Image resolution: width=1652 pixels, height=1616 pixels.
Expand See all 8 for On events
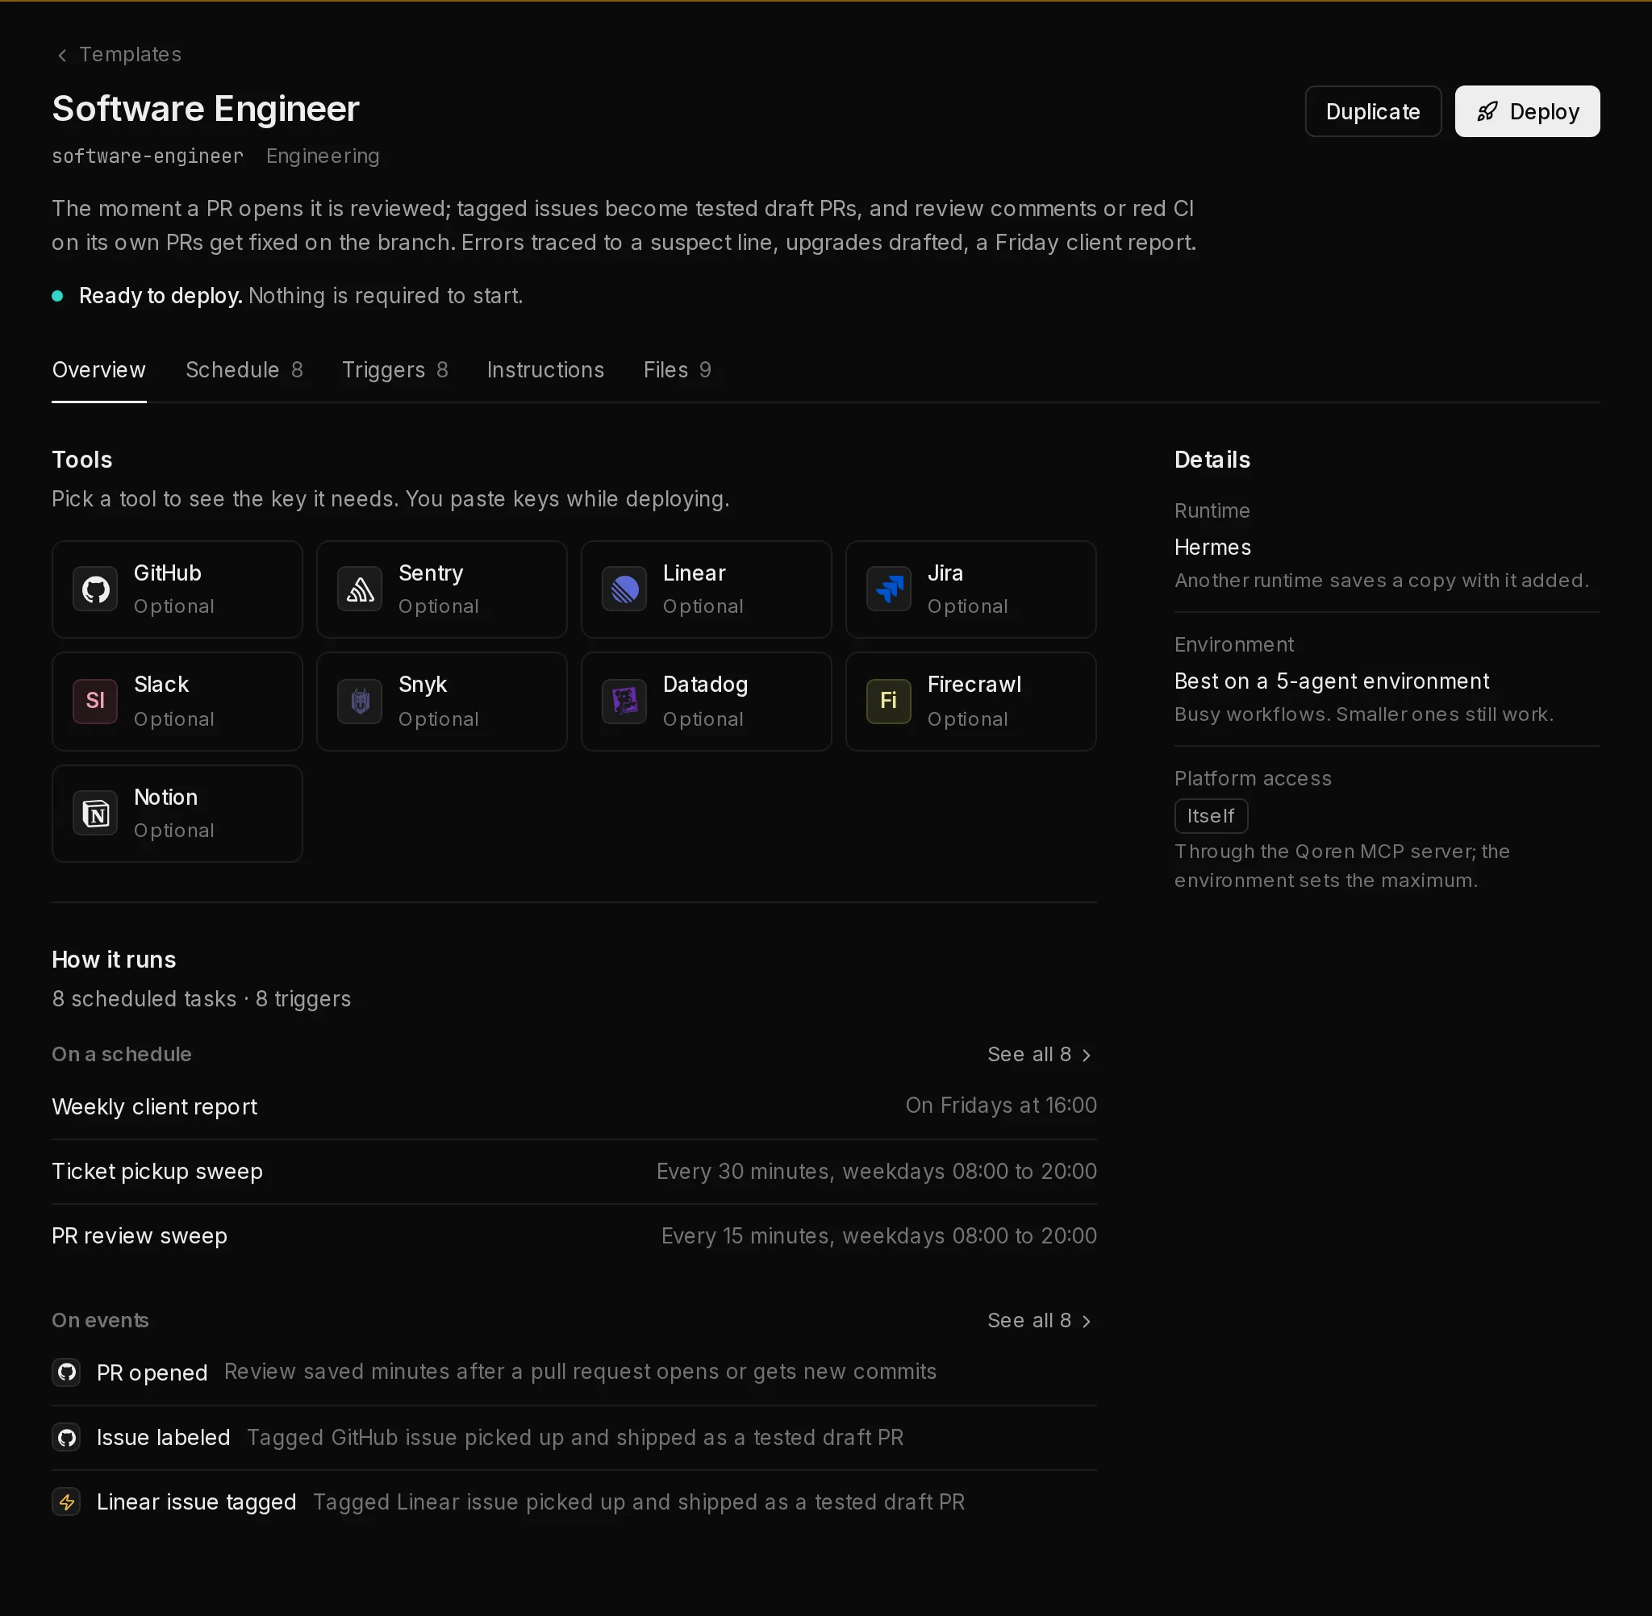click(1041, 1321)
